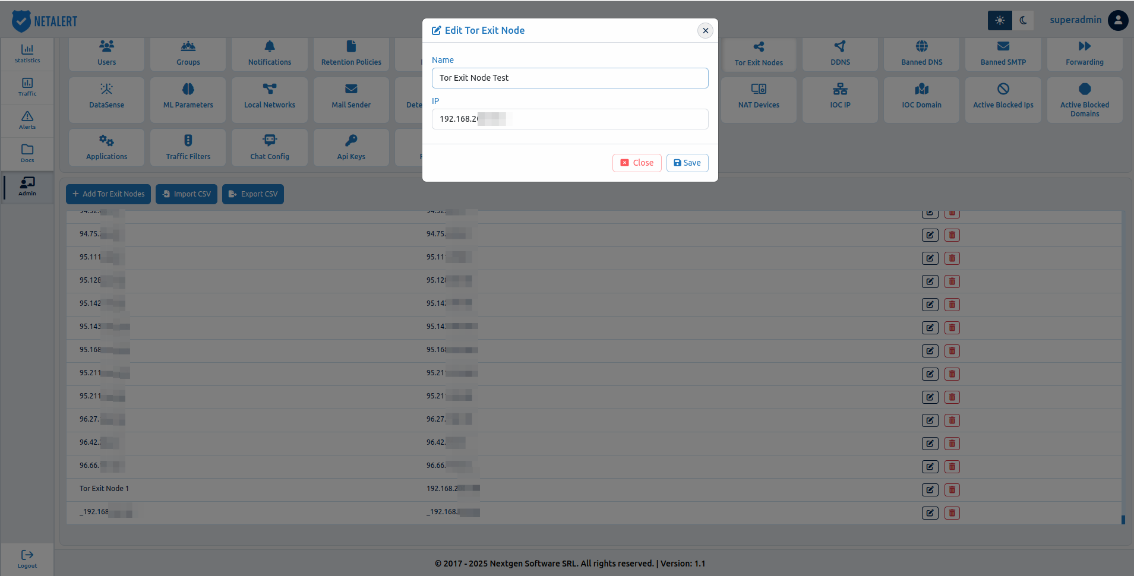Click Import CSV button
The image size is (1134, 576).
coord(187,194)
